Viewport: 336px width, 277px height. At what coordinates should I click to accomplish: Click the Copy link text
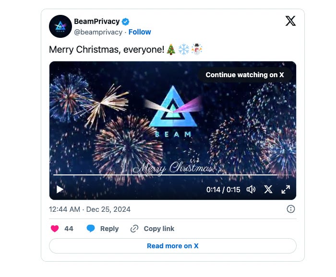coord(159,229)
